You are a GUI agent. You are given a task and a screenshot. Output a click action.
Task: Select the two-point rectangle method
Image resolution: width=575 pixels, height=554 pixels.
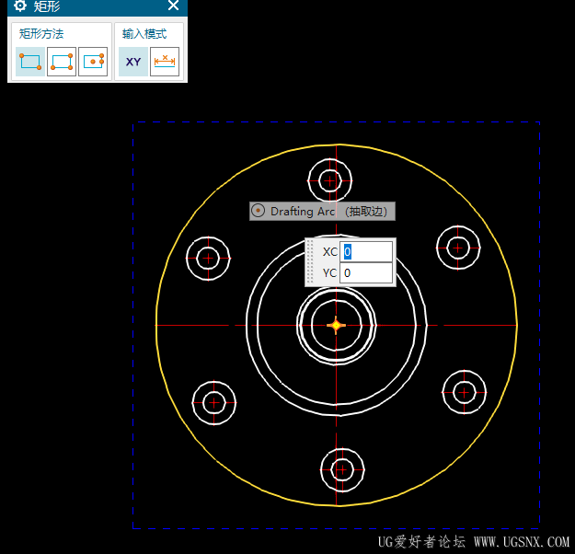click(30, 62)
